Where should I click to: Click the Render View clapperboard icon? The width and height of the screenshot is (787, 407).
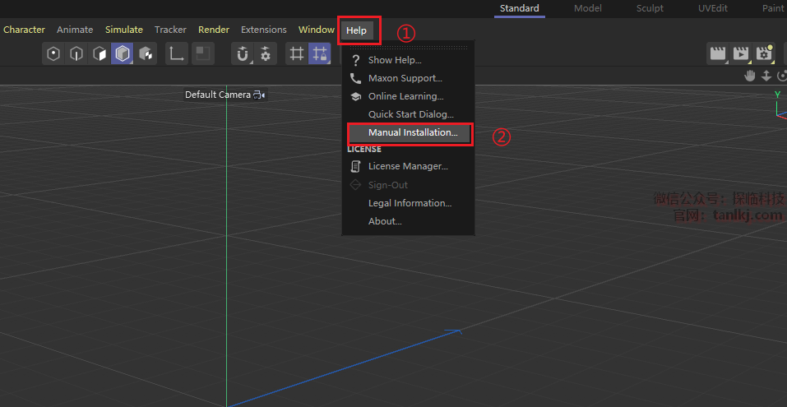718,54
